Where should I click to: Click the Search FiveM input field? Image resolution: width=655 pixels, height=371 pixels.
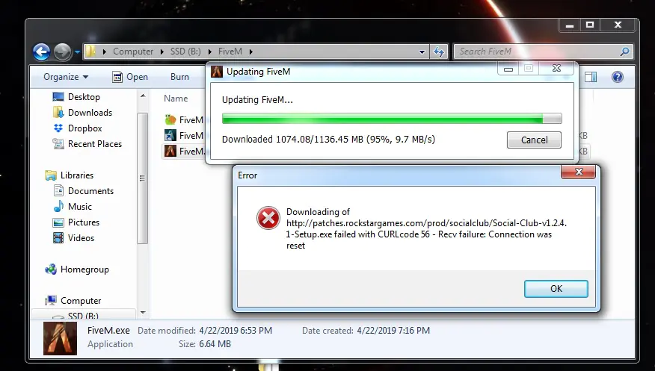(543, 52)
